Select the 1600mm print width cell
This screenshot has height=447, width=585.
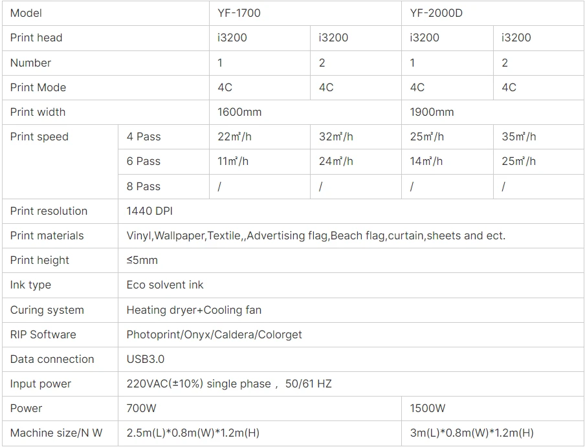click(x=305, y=112)
